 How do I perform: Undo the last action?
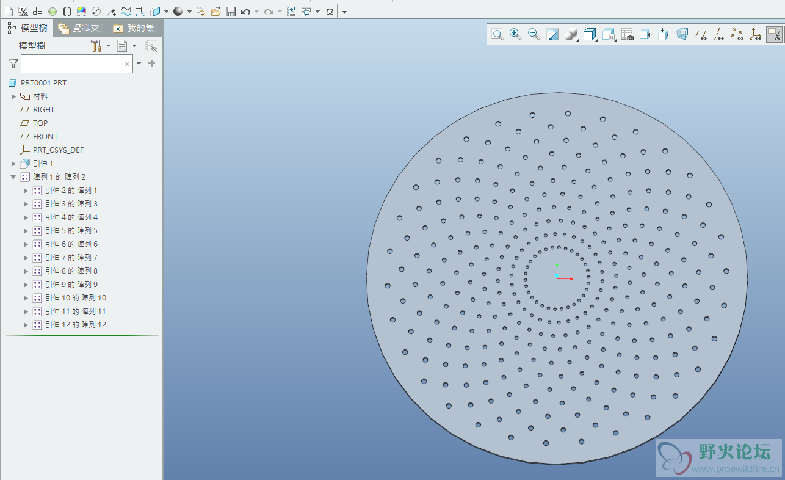click(x=245, y=12)
